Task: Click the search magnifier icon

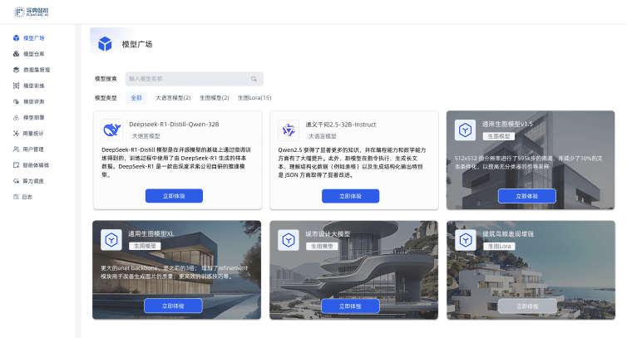Action: tap(254, 79)
